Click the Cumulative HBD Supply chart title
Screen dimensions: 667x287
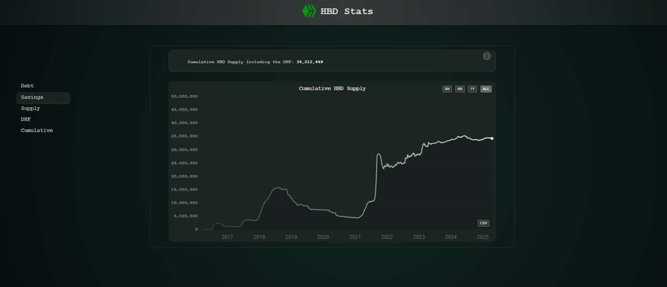(332, 88)
